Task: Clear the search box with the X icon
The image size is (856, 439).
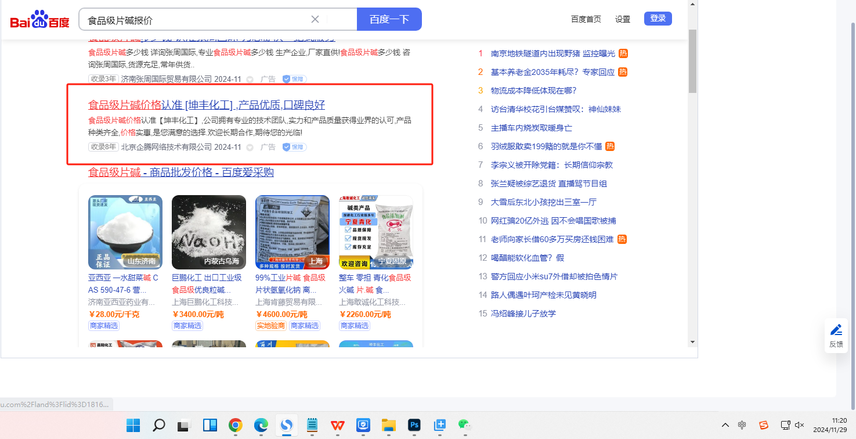Action: point(315,19)
